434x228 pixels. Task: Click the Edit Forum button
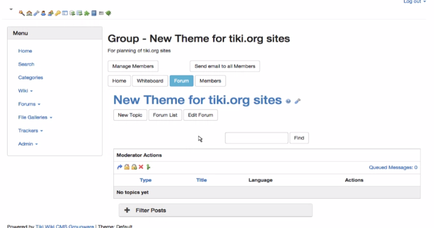(201, 115)
